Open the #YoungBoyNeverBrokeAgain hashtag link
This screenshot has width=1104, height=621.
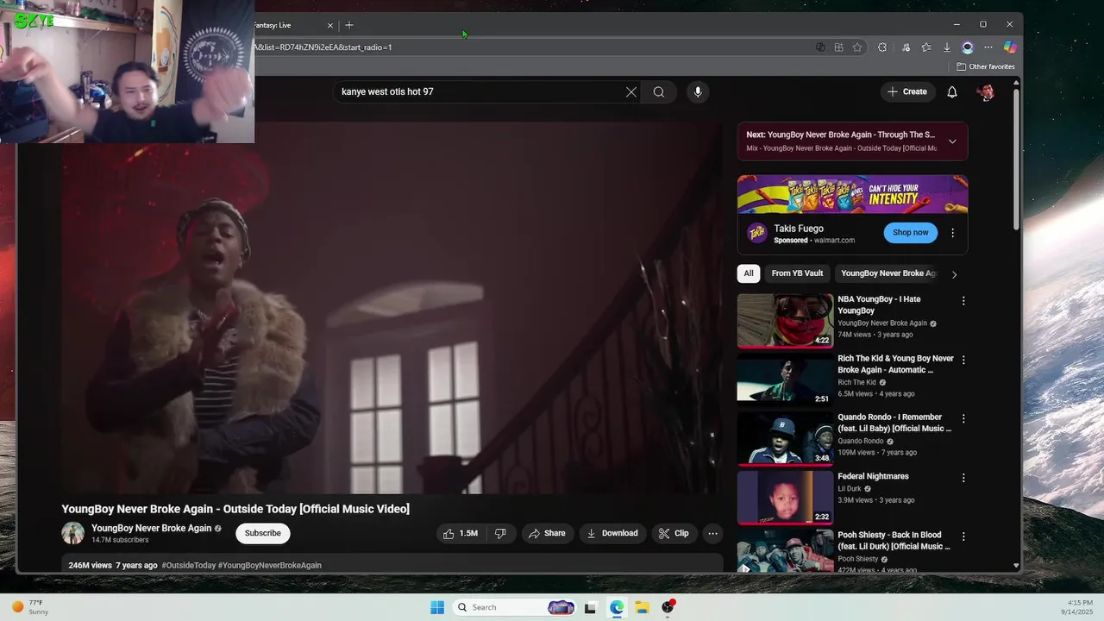click(x=270, y=566)
